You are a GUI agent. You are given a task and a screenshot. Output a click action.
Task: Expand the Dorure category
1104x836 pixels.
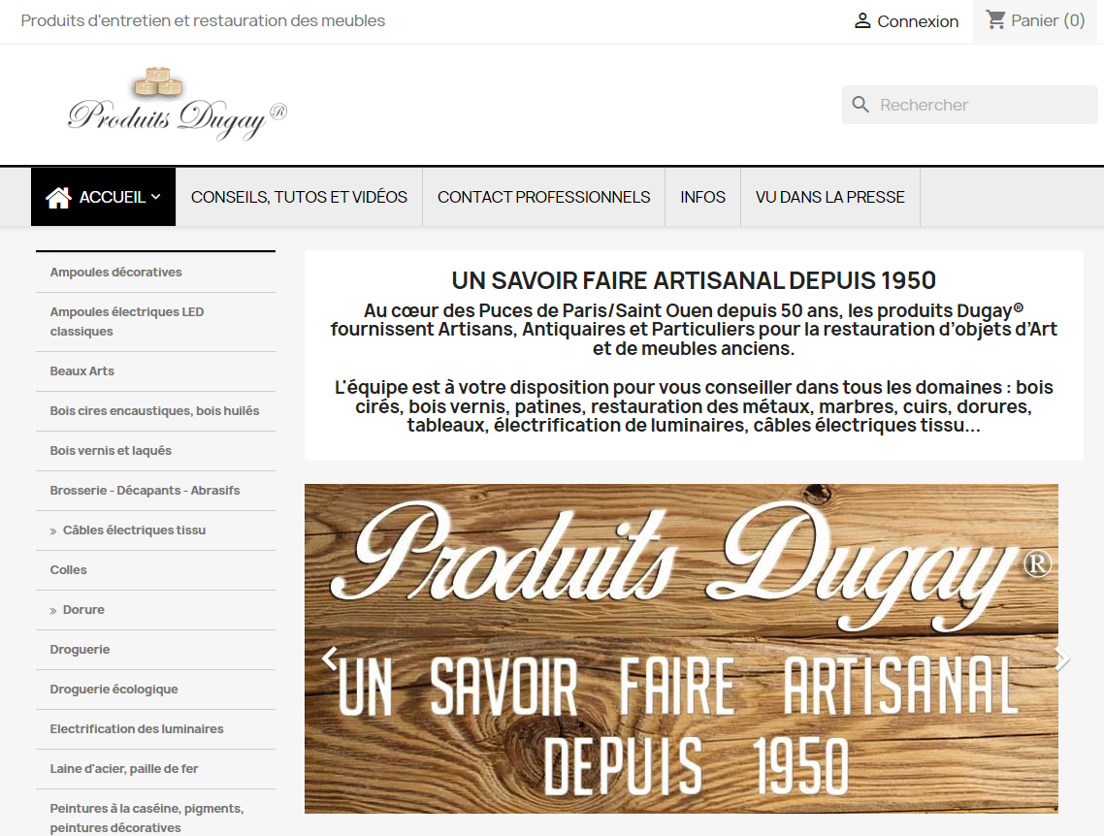pyautogui.click(x=53, y=610)
